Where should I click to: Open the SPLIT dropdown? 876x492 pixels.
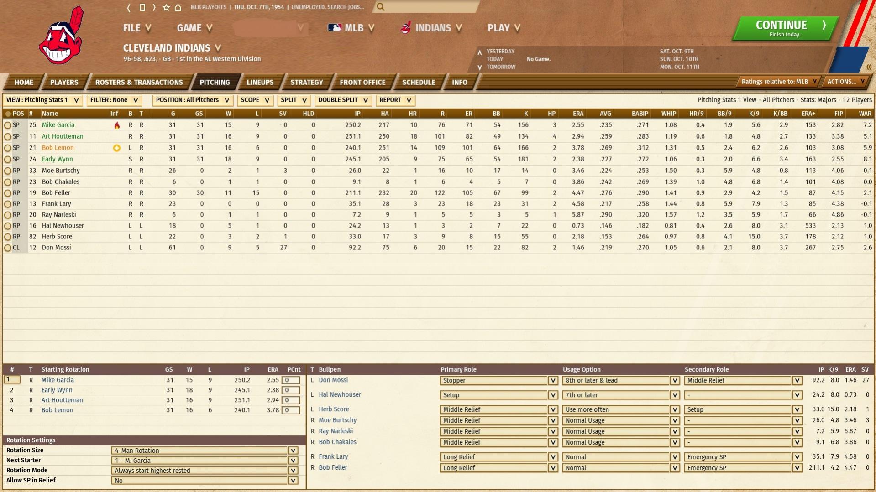coord(294,100)
